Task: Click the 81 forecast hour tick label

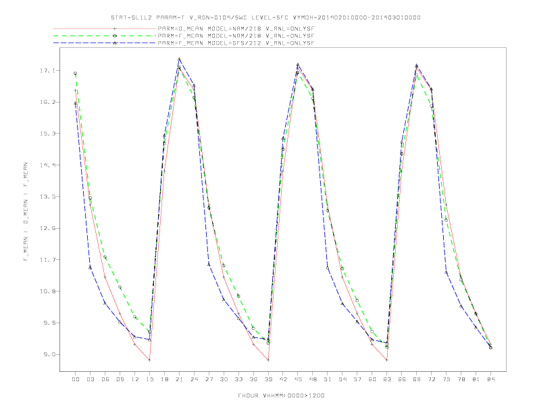Action: coord(476,379)
